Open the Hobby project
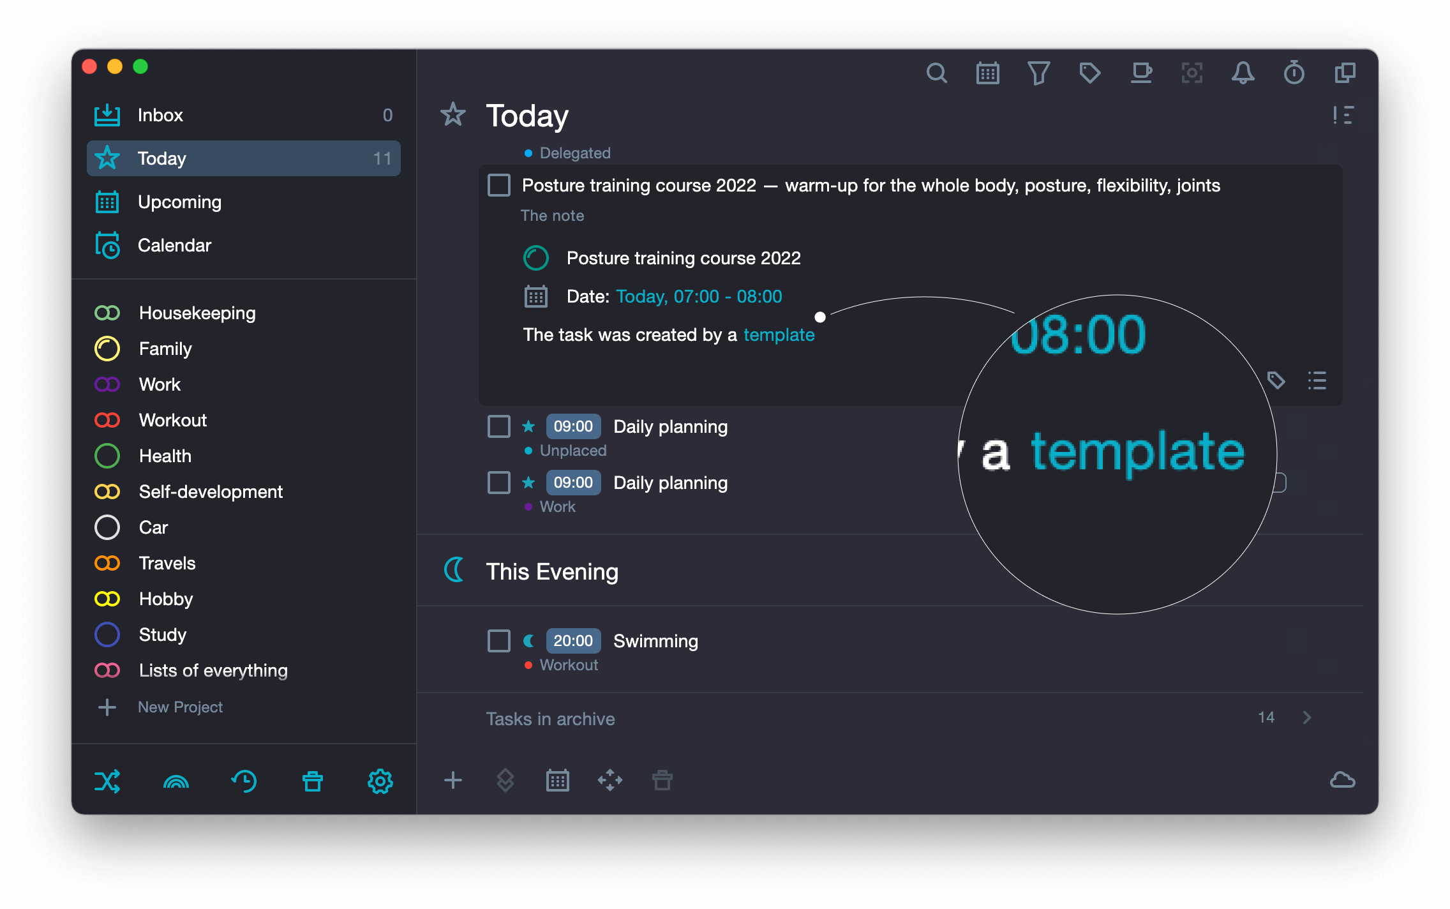The height and width of the screenshot is (909, 1450). click(244, 599)
